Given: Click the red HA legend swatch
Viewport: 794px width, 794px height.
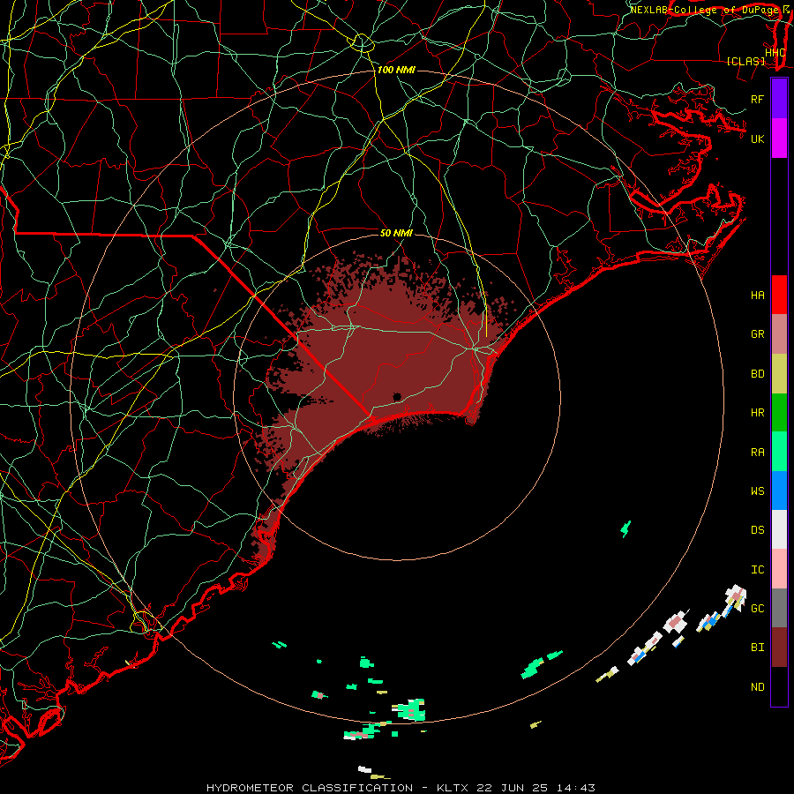Looking at the screenshot, I should [779, 295].
